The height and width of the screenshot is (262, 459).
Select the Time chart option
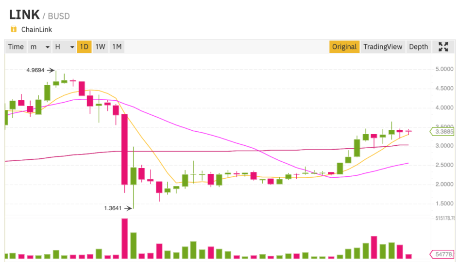pos(16,46)
